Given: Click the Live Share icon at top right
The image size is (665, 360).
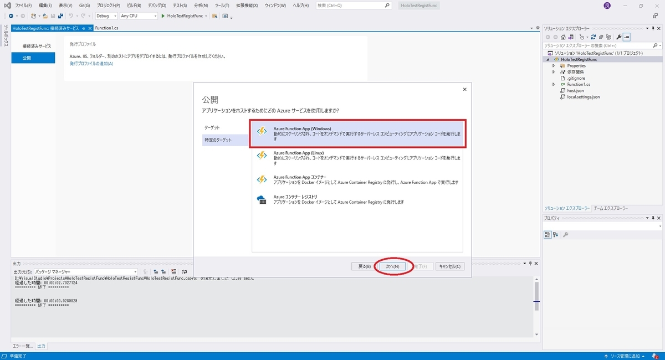Looking at the screenshot, I should click(655, 16).
